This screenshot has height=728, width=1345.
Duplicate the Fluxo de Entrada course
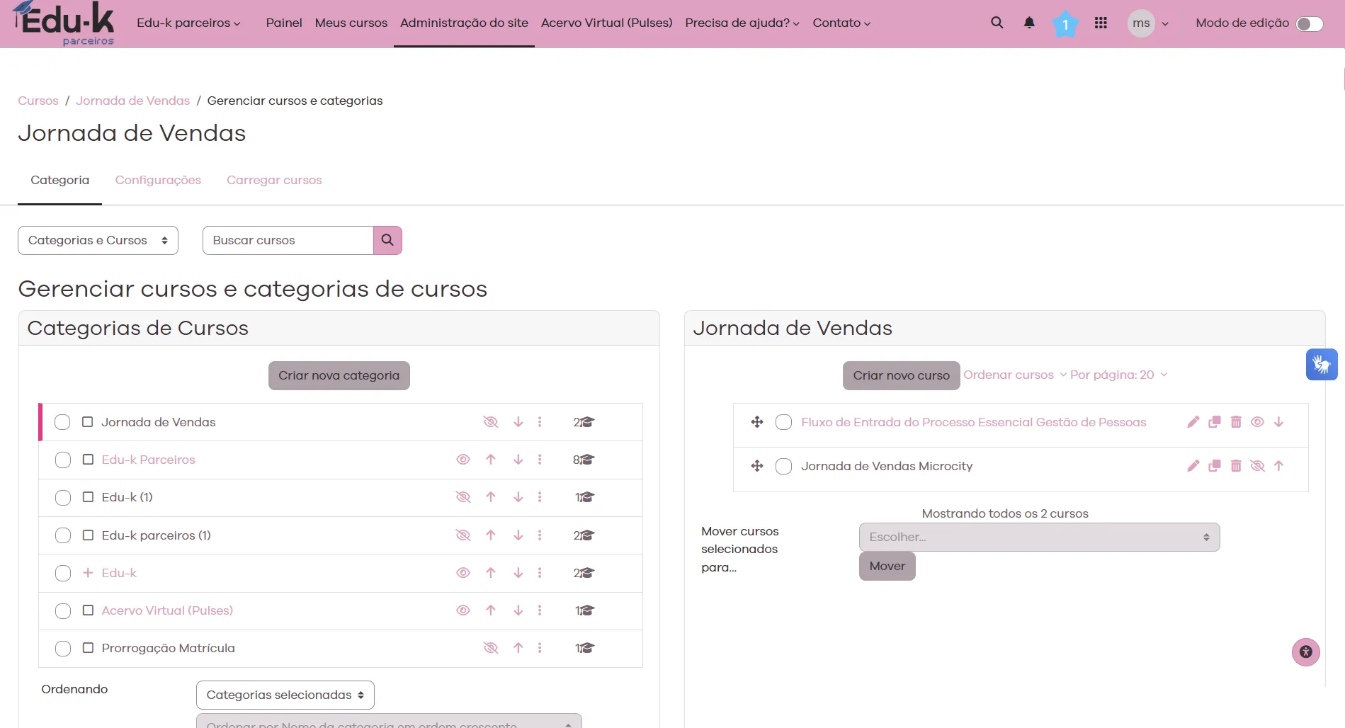[1215, 422]
